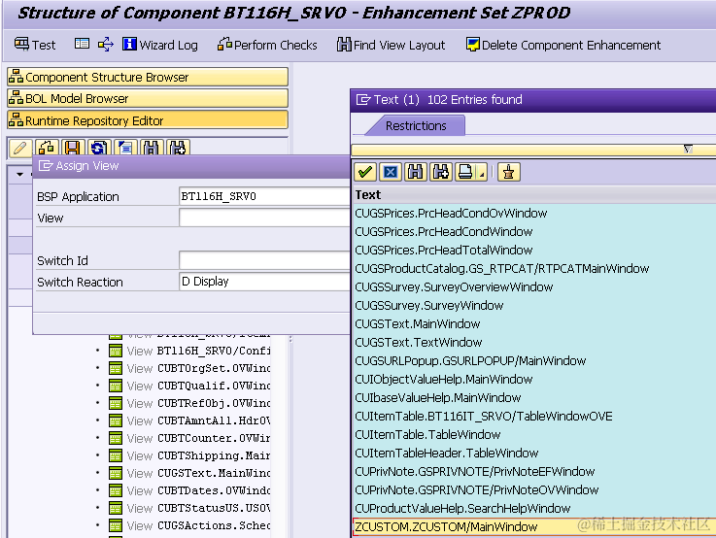Select CUIbaseValueHelp.MainWindow entry
This screenshot has width=716, height=538.
[x=437, y=398]
